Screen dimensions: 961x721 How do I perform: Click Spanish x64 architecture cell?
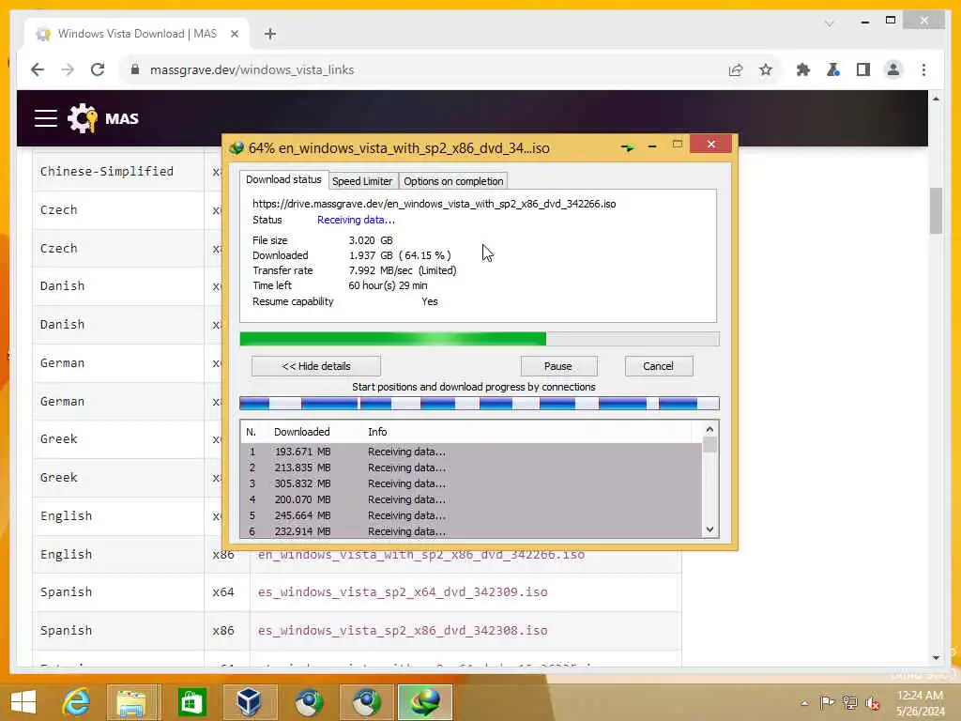(227, 592)
